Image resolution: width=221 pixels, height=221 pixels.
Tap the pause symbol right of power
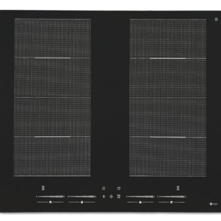(118, 196)
